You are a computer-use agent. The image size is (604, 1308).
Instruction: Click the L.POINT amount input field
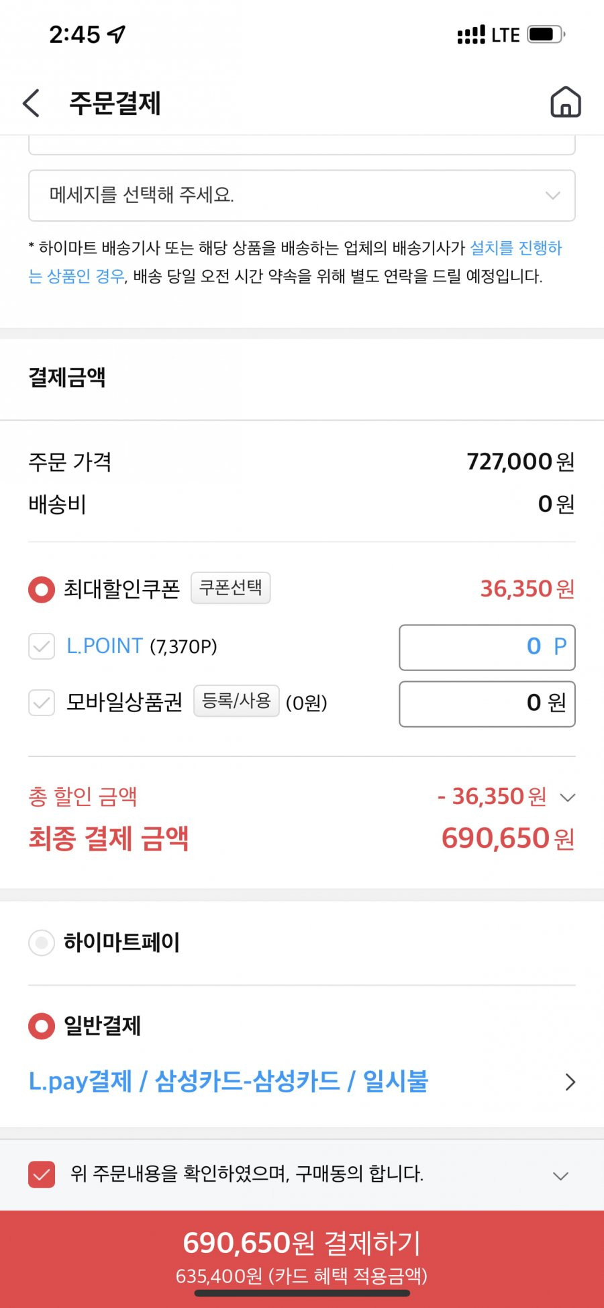pyautogui.click(x=487, y=647)
